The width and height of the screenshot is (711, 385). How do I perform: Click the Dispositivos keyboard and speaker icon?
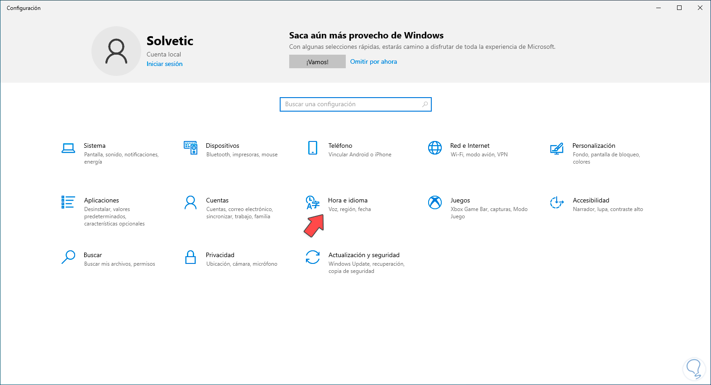191,148
